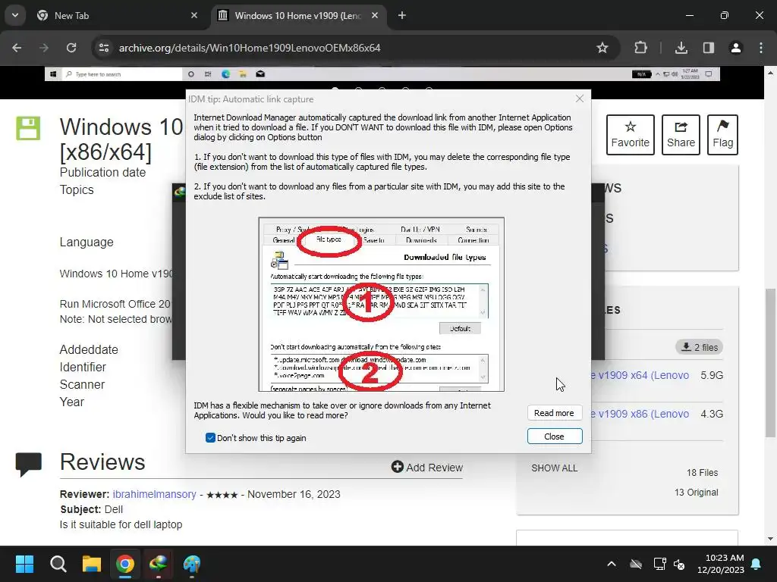Open File Explorer from the taskbar

pyautogui.click(x=92, y=564)
